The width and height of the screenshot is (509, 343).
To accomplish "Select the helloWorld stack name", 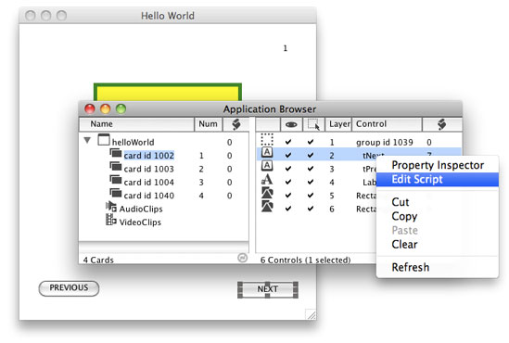I will (x=134, y=143).
